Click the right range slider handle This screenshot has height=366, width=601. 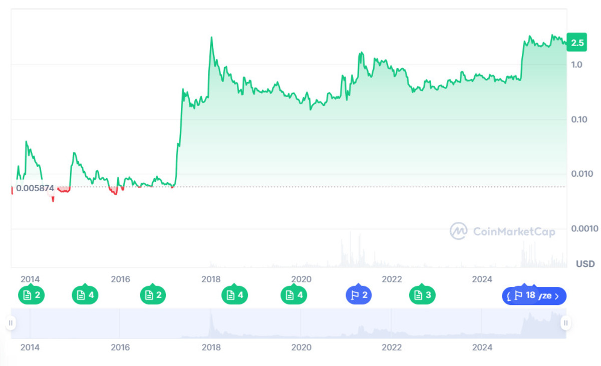565,323
